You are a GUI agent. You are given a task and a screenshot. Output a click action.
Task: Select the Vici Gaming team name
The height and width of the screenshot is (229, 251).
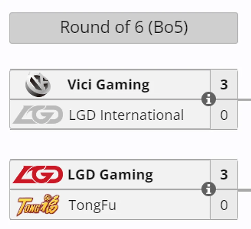[x=108, y=85]
